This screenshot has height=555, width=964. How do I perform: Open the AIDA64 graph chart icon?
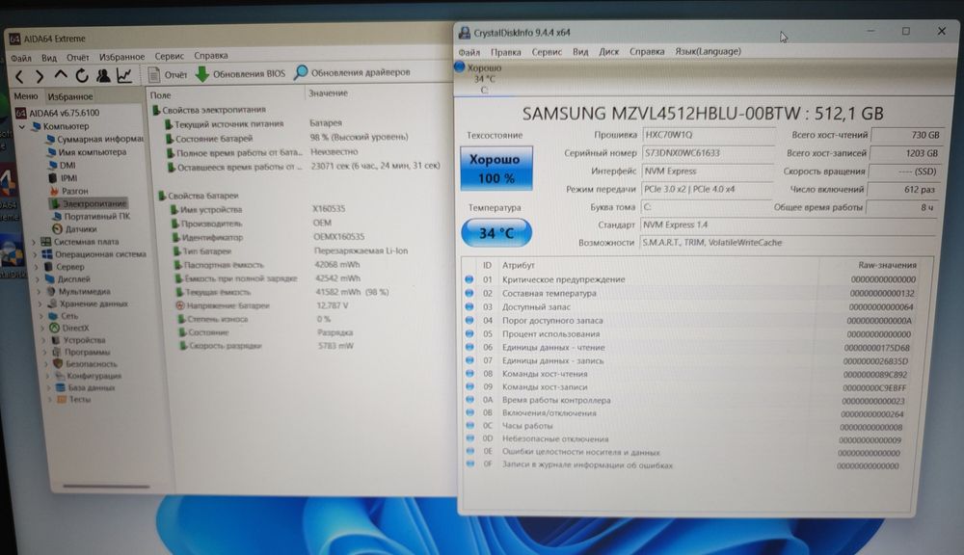[124, 75]
